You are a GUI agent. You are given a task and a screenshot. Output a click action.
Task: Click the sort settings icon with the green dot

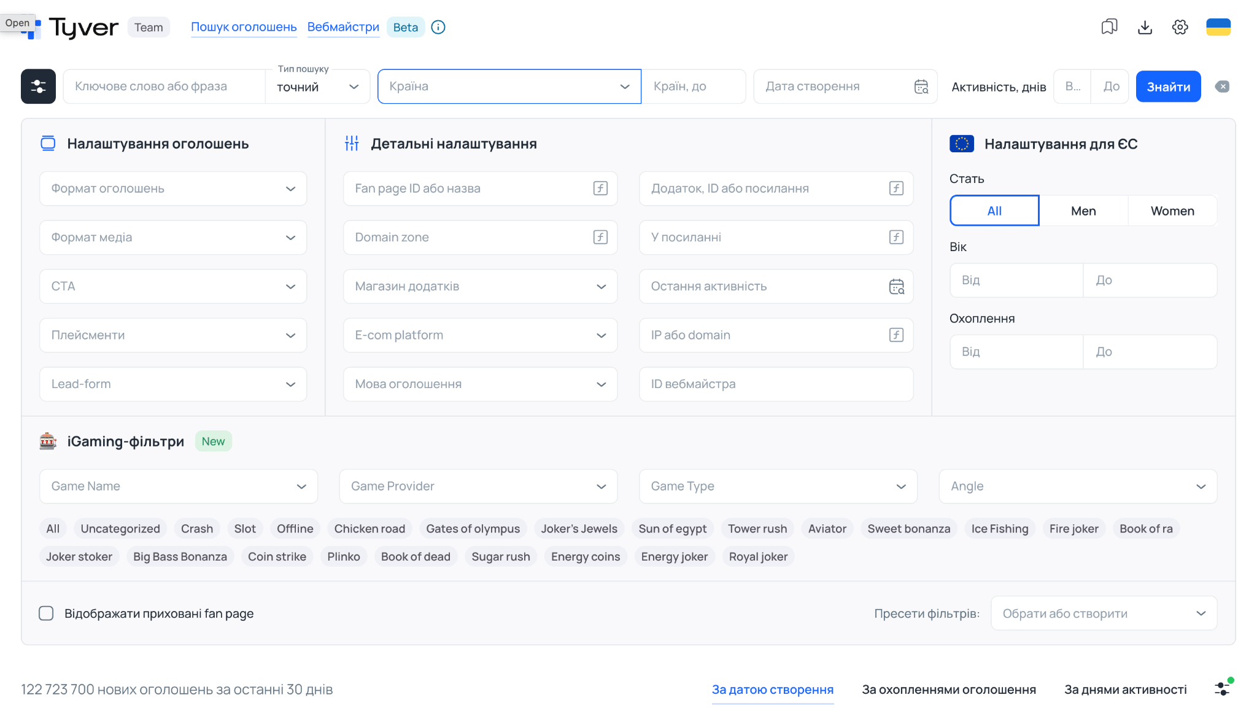point(1223,688)
